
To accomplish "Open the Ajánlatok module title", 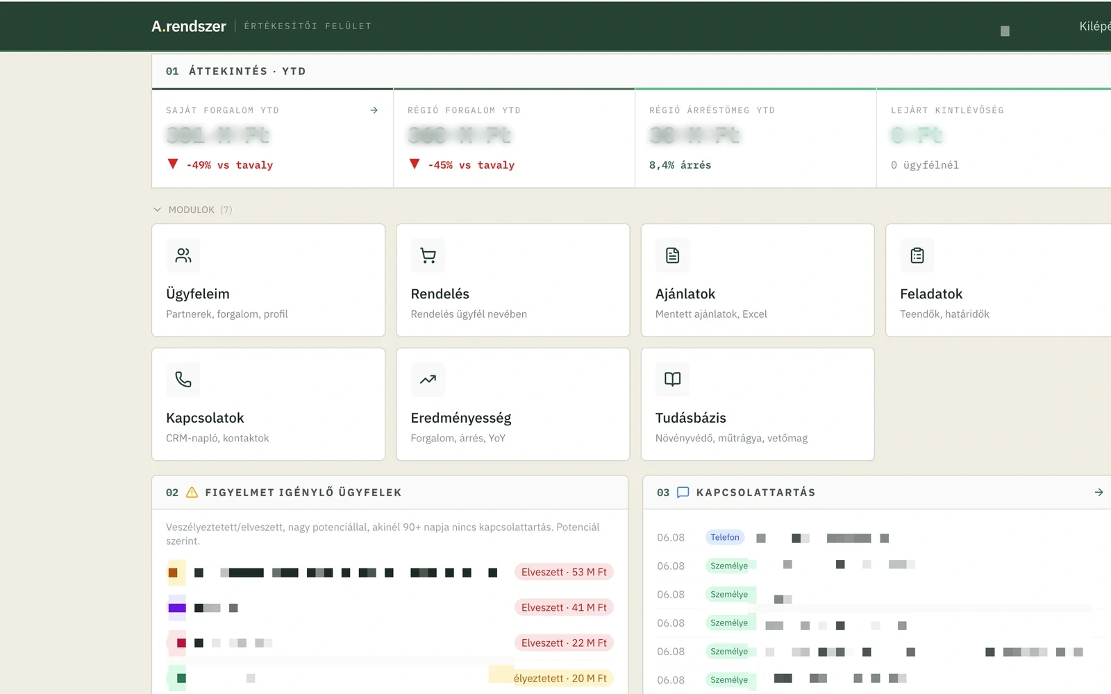I will [x=685, y=294].
